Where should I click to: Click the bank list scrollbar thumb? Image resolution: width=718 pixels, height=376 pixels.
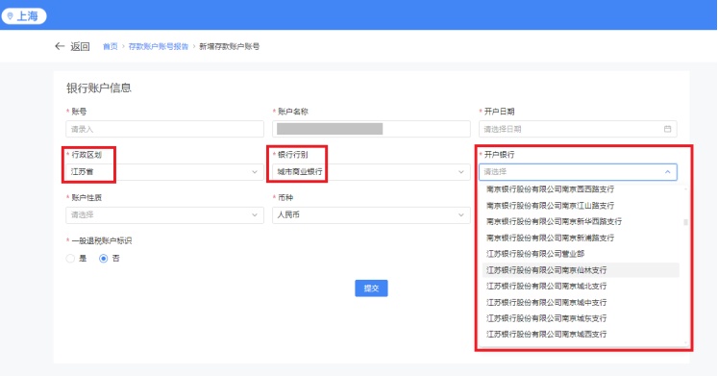685,222
